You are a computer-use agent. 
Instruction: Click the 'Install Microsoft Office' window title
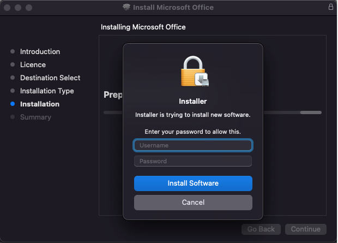(173, 7)
